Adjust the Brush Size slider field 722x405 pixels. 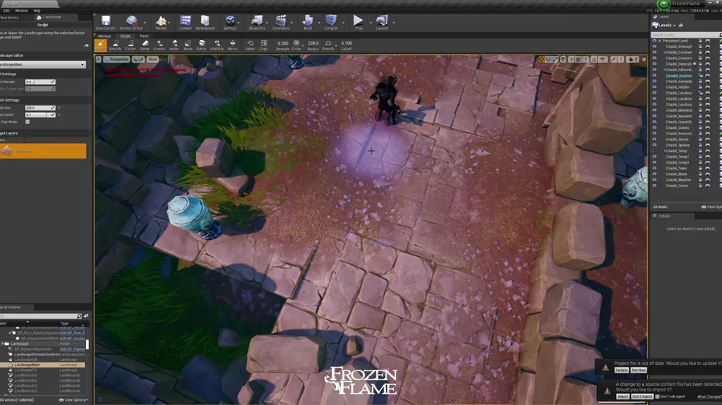[40, 108]
